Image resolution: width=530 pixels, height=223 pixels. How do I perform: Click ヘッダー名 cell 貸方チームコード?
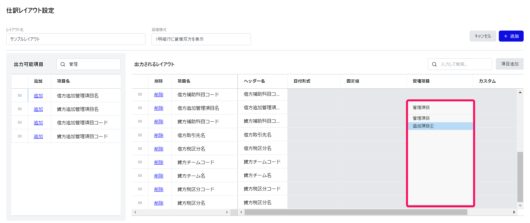[x=263, y=162]
